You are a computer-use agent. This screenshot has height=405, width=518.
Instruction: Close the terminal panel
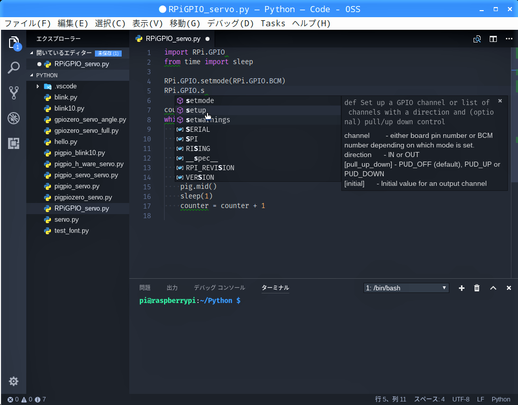click(509, 288)
